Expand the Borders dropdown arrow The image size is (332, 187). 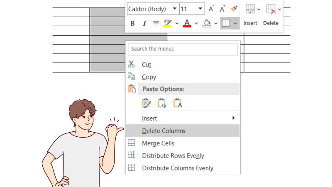point(236,23)
